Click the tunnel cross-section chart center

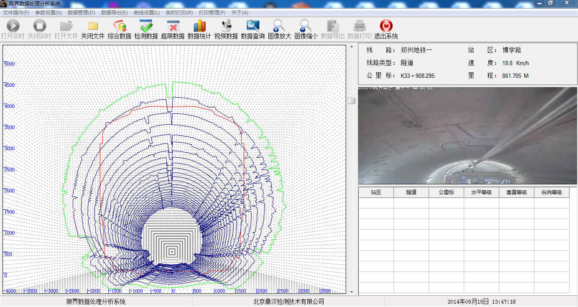pos(174,170)
